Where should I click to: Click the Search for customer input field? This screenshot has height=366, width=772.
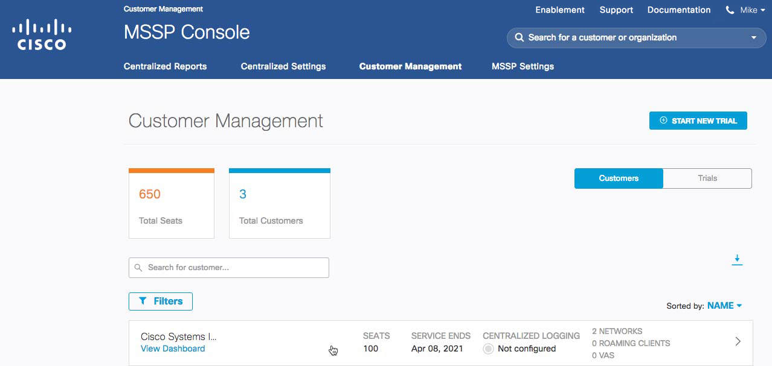pyautogui.click(x=229, y=268)
